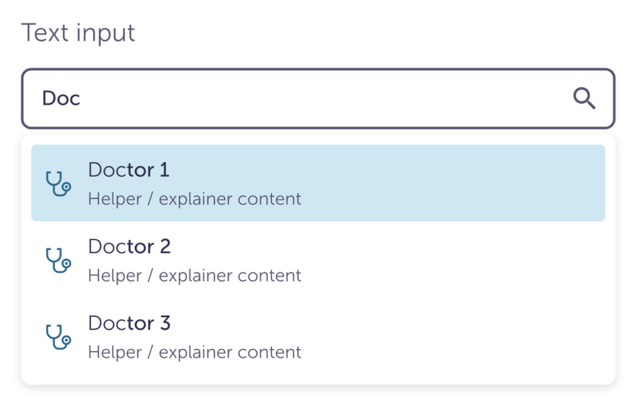642x416 pixels.
Task: Click the "Doctor 1" title text
Action: [x=129, y=170]
